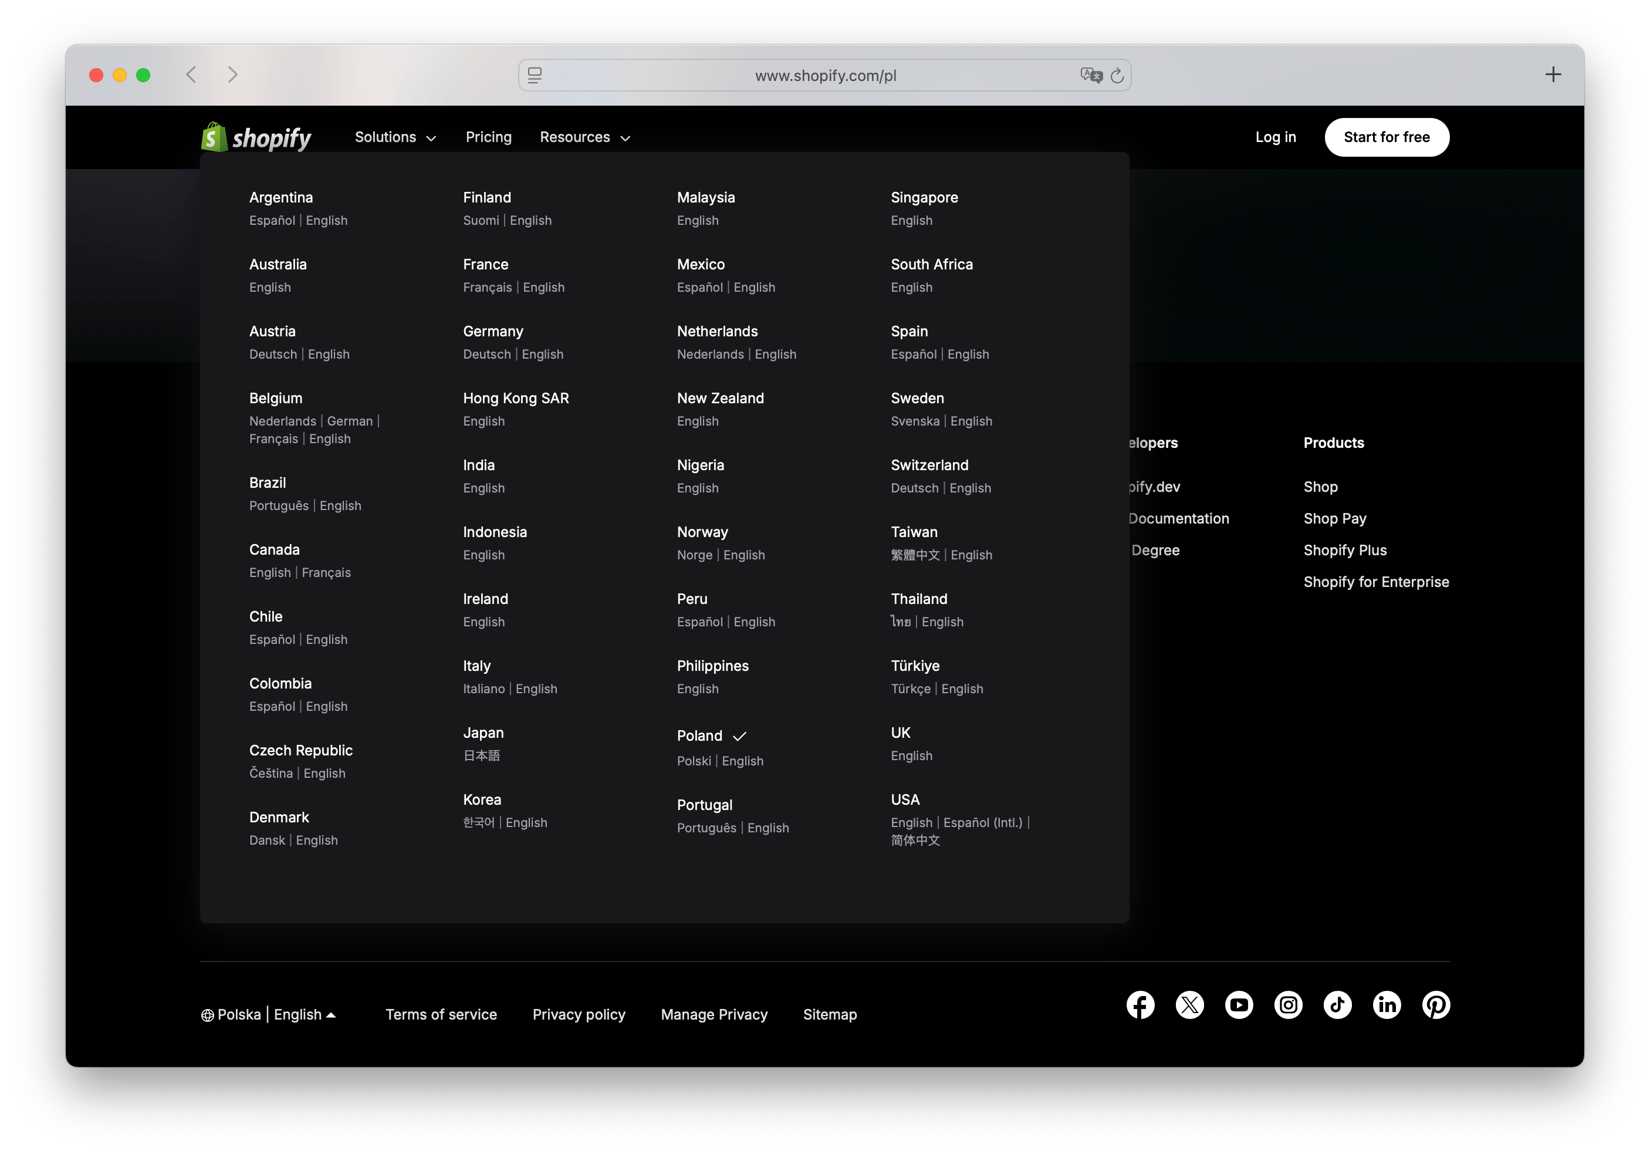Click the address bar URL field
1650x1154 pixels.
(825, 76)
